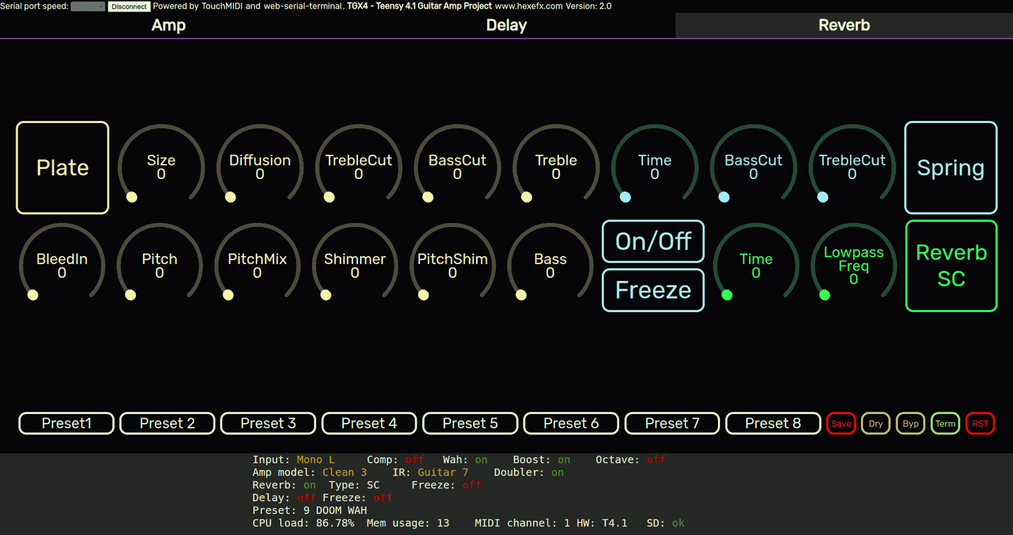Click the 'Wah: on' status text
Viewport: 1013px width, 535px height.
point(465,459)
